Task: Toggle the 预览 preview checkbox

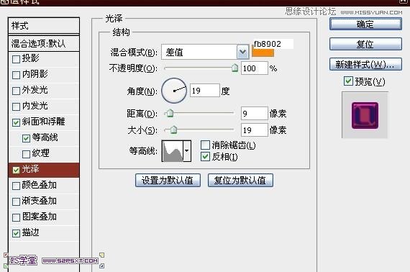Action: pos(348,81)
